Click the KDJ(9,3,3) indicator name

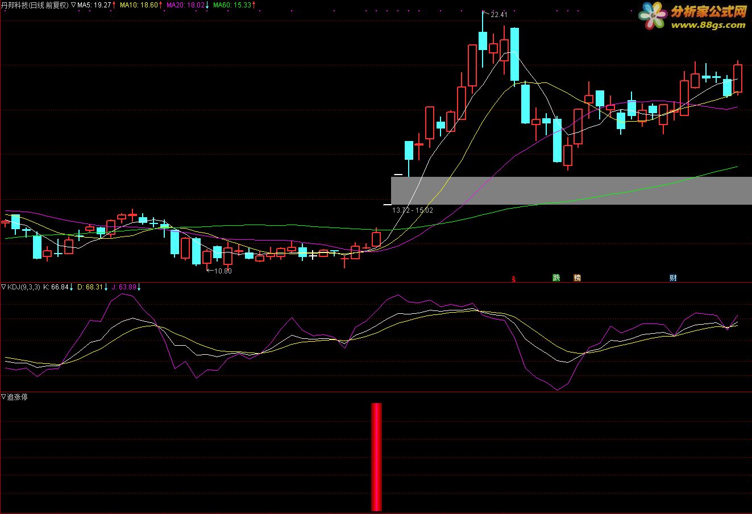pos(24,287)
